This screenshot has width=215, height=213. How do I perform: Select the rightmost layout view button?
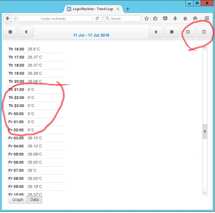(204, 32)
